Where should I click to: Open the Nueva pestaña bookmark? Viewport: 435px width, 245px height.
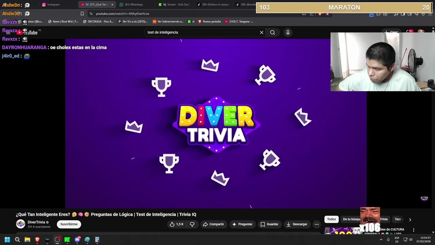pyautogui.click(x=209, y=21)
